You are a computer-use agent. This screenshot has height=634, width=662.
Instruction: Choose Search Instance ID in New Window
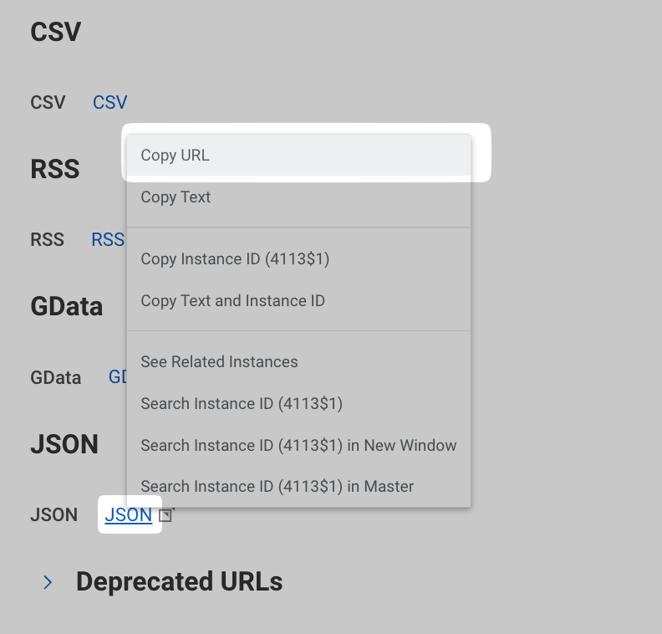pyautogui.click(x=298, y=446)
